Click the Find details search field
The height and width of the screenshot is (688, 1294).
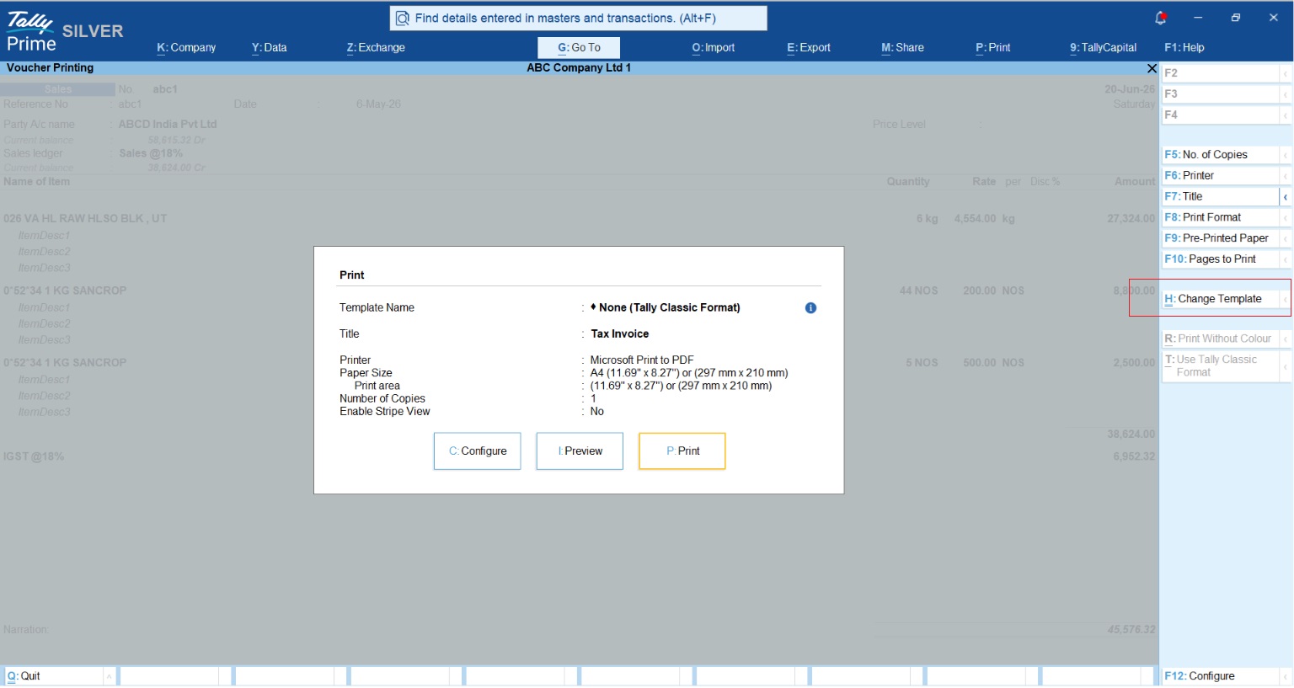coord(579,18)
